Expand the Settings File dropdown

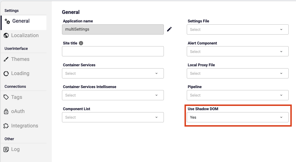pyautogui.click(x=237, y=29)
